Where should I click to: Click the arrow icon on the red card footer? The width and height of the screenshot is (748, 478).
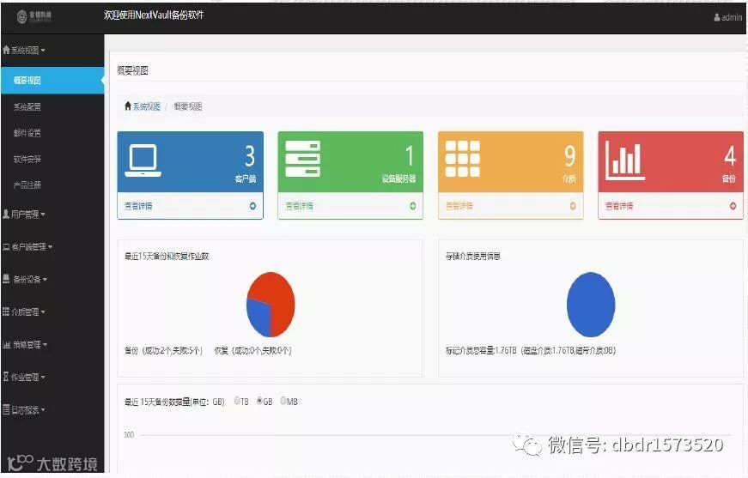coord(733,206)
